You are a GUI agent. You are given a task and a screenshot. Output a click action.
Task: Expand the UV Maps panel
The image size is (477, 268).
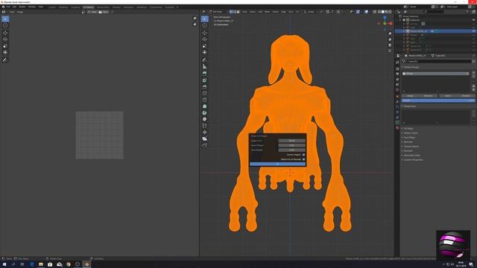point(408,129)
